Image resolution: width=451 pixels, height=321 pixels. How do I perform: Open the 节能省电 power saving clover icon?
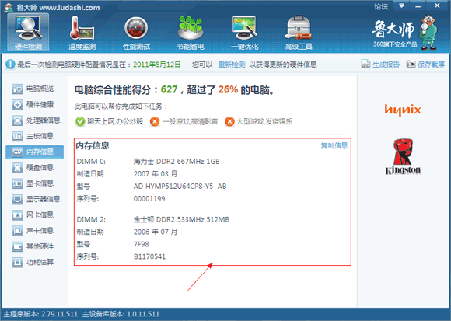tap(191, 33)
